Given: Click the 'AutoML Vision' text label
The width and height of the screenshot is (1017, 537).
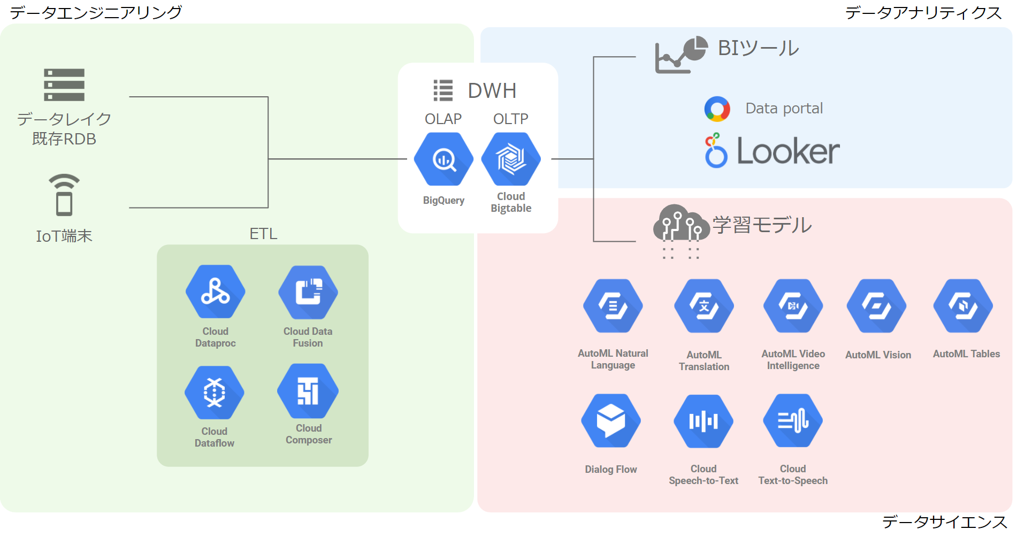Looking at the screenshot, I should click(x=878, y=355).
